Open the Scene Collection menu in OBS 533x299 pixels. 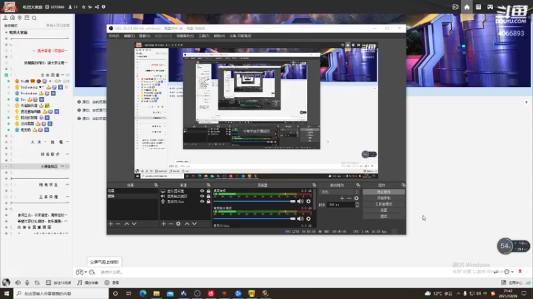(x=185, y=36)
